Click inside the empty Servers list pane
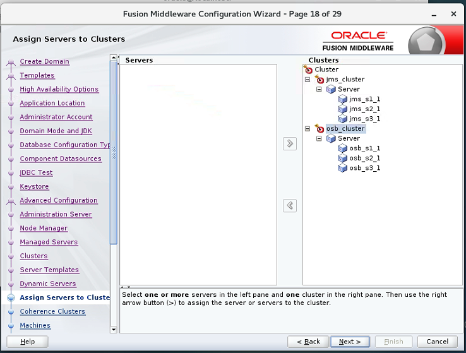 [x=198, y=175]
